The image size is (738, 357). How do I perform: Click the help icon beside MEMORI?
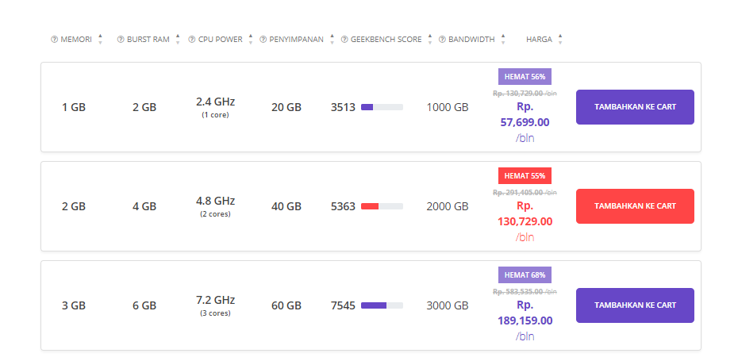click(54, 40)
